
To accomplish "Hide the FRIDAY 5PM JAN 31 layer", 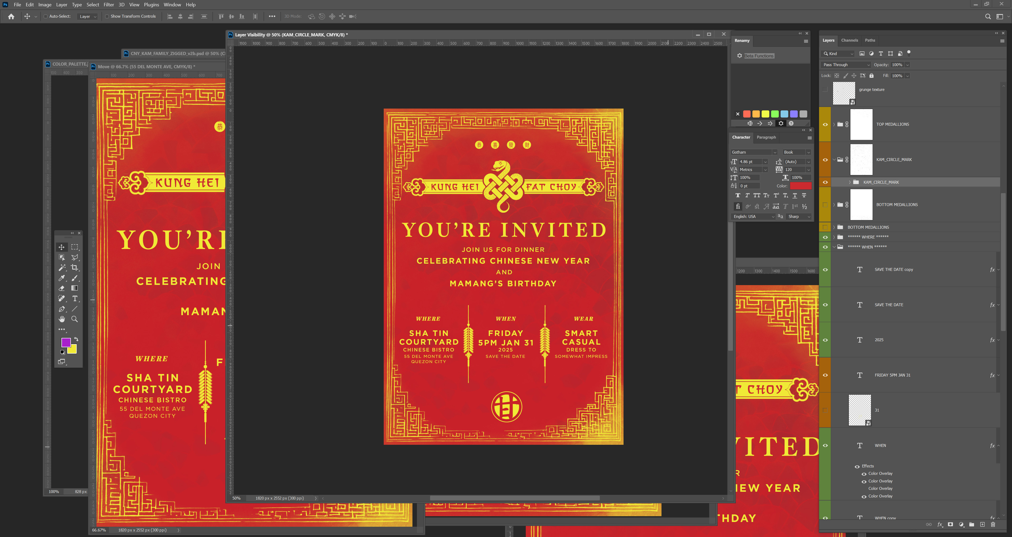I will (x=825, y=375).
